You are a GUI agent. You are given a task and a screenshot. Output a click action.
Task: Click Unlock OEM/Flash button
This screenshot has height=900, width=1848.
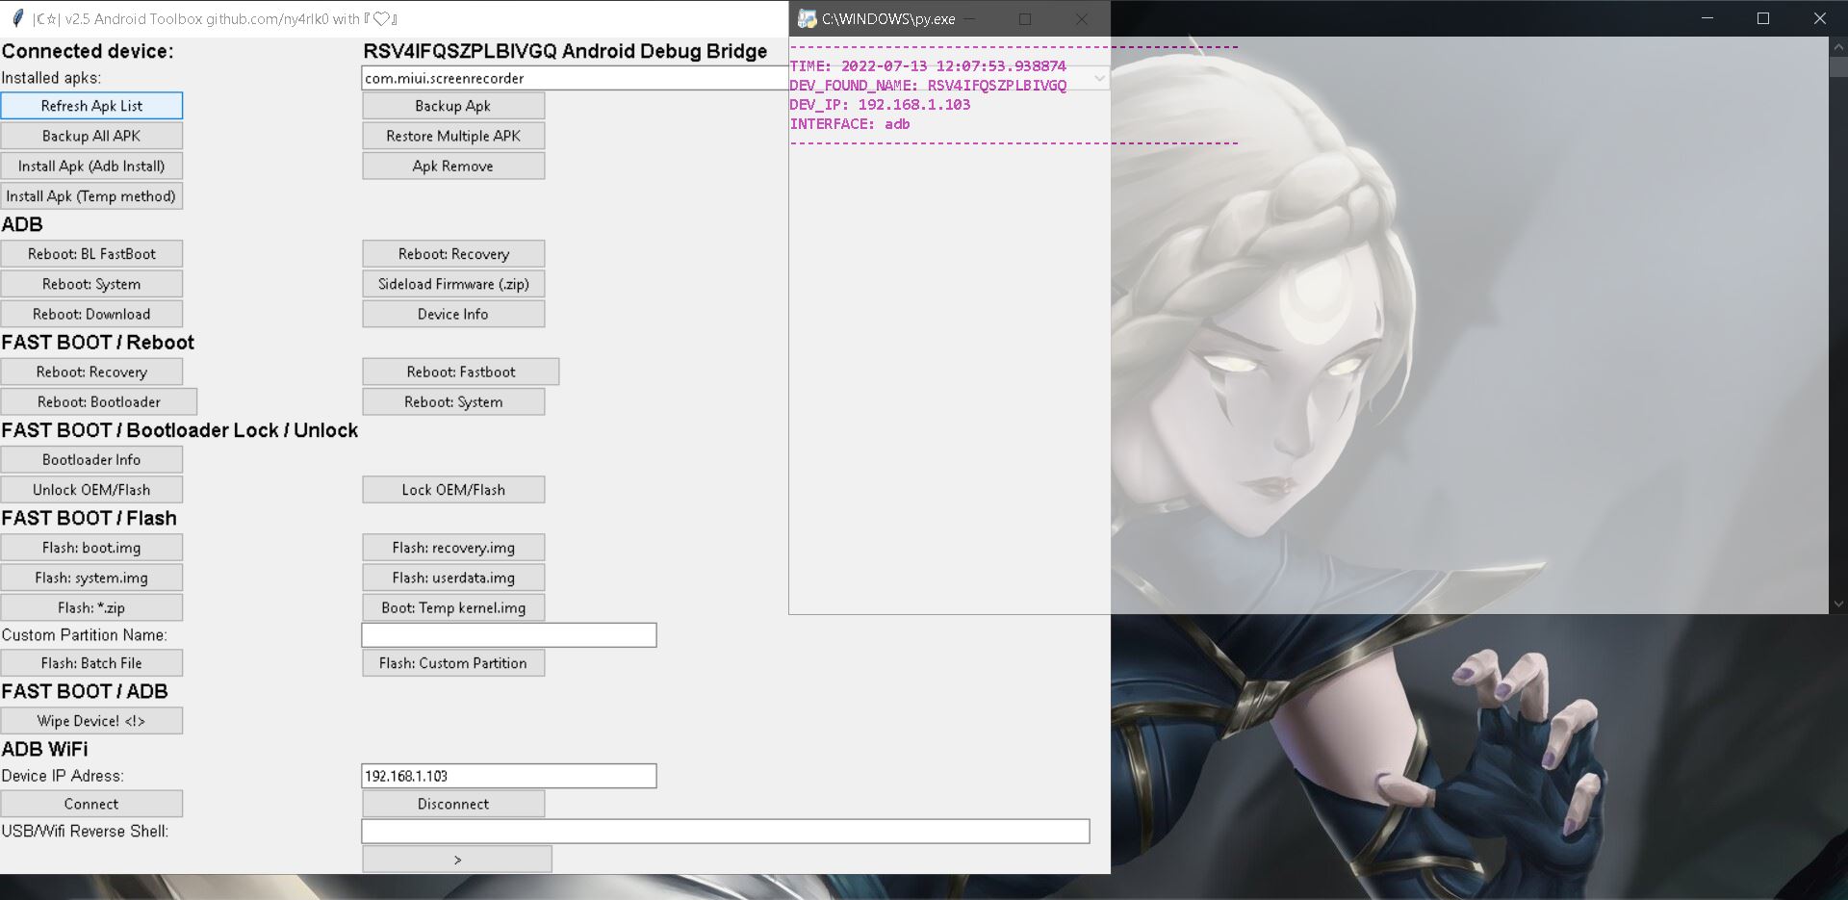tap(91, 489)
